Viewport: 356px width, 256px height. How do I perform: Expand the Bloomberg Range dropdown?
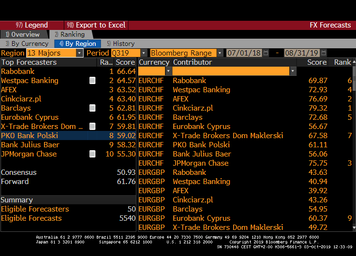click(220, 53)
